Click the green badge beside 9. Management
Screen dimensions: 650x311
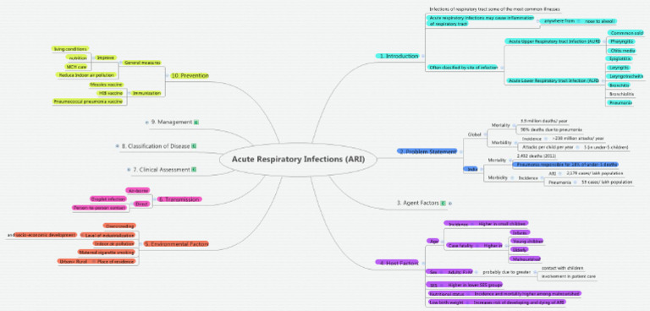pos(196,123)
